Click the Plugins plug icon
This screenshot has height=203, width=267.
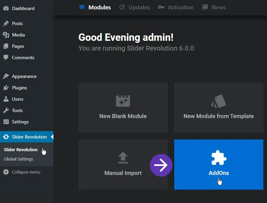[6, 88]
